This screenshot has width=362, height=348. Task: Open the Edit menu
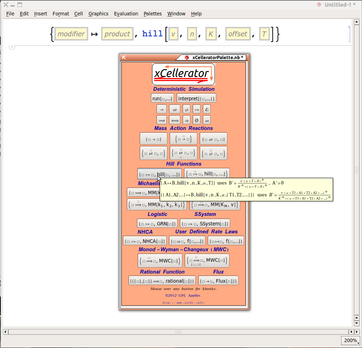[x=24, y=14]
